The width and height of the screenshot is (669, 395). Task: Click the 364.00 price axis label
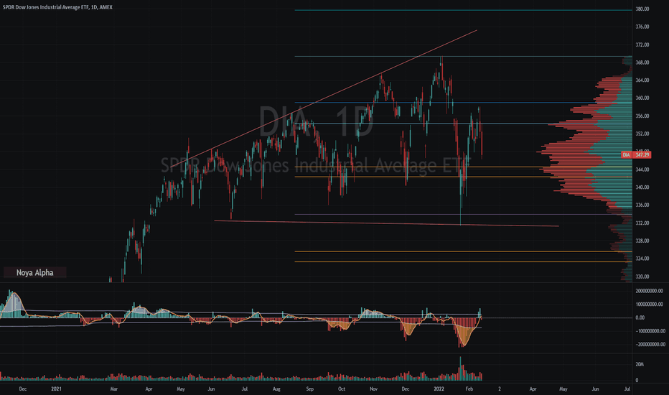pos(642,80)
